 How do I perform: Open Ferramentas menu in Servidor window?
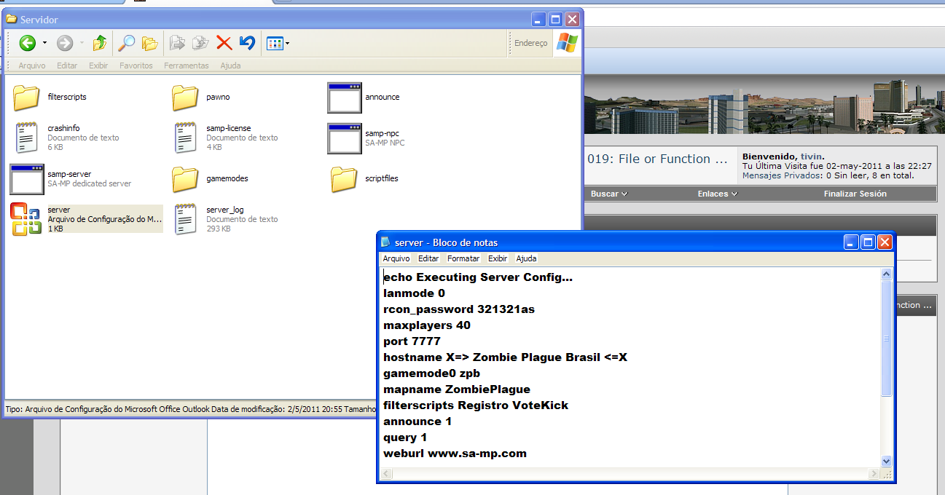point(187,66)
